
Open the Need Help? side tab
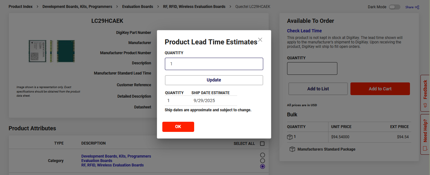click(425, 134)
